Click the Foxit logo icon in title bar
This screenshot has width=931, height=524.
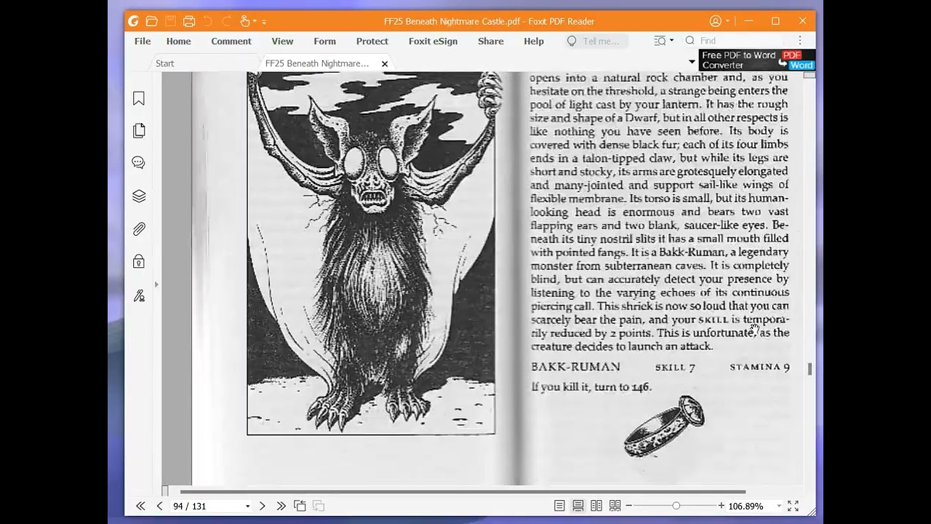pos(133,21)
